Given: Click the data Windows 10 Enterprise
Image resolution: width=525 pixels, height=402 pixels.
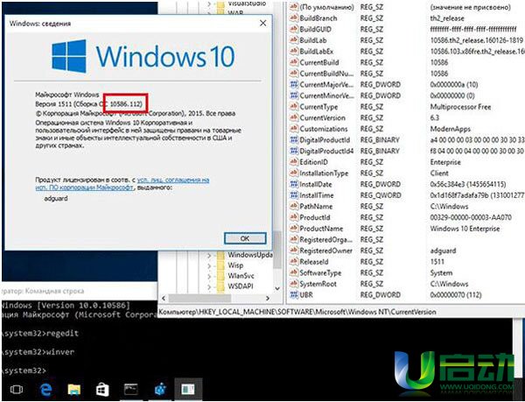Looking at the screenshot, I should [465, 229].
